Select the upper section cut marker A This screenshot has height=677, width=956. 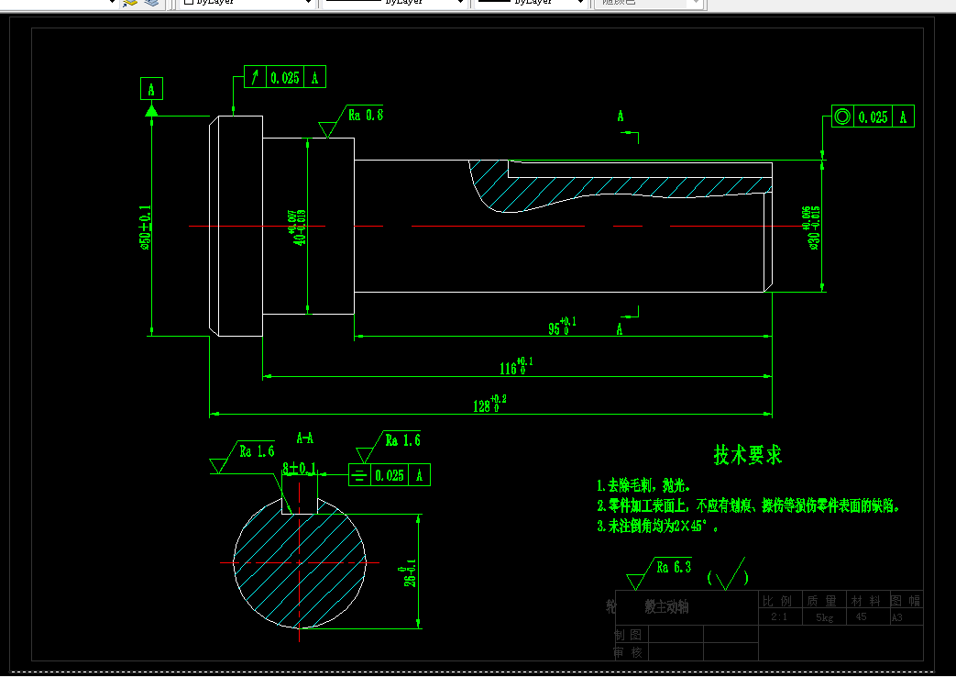point(621,116)
